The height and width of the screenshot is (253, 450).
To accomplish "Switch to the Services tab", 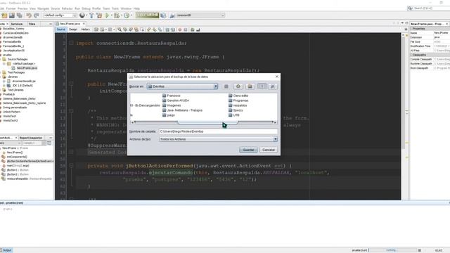I will (17, 24).
